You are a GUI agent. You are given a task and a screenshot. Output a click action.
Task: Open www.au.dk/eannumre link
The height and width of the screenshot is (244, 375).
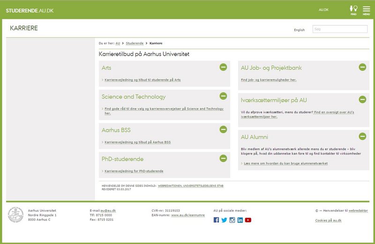pyautogui.click(x=188, y=215)
